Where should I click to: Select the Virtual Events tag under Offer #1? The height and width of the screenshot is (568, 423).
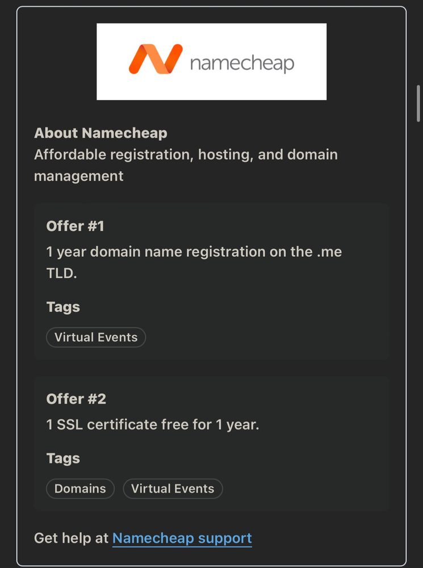click(96, 337)
